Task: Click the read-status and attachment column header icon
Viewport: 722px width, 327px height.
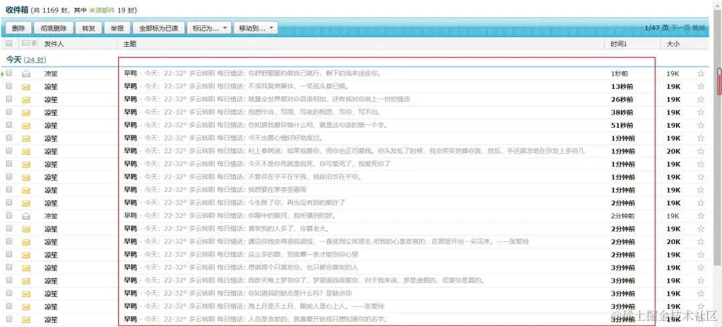Action: [x=29, y=43]
